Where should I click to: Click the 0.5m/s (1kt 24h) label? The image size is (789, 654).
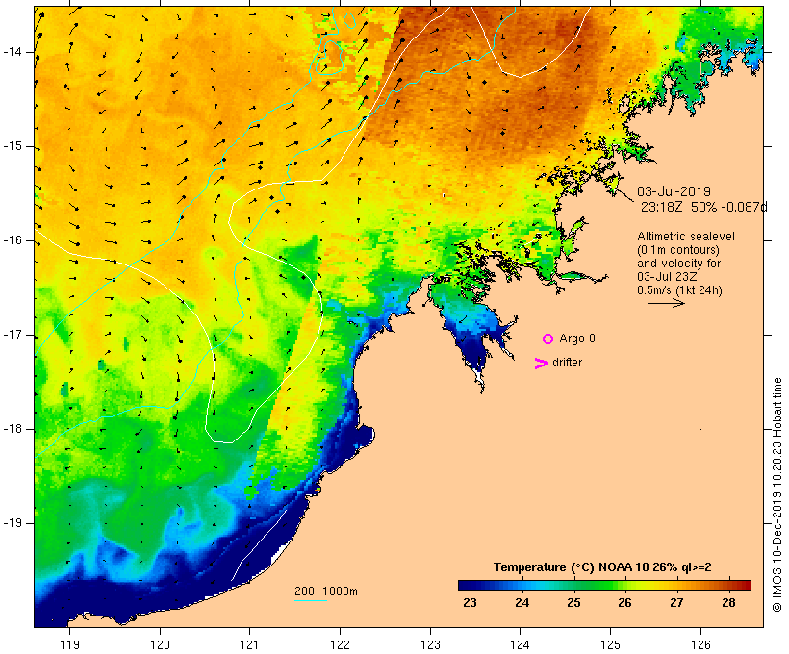[x=679, y=290]
